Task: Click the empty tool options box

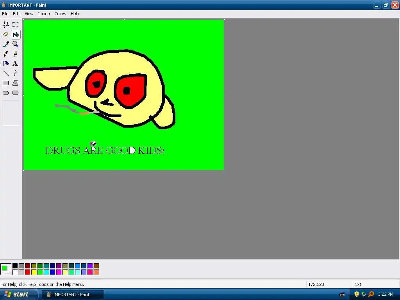Action: tap(11, 113)
